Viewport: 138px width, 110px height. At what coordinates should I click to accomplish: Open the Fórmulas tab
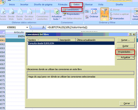pyautogui.click(x=63, y=5)
